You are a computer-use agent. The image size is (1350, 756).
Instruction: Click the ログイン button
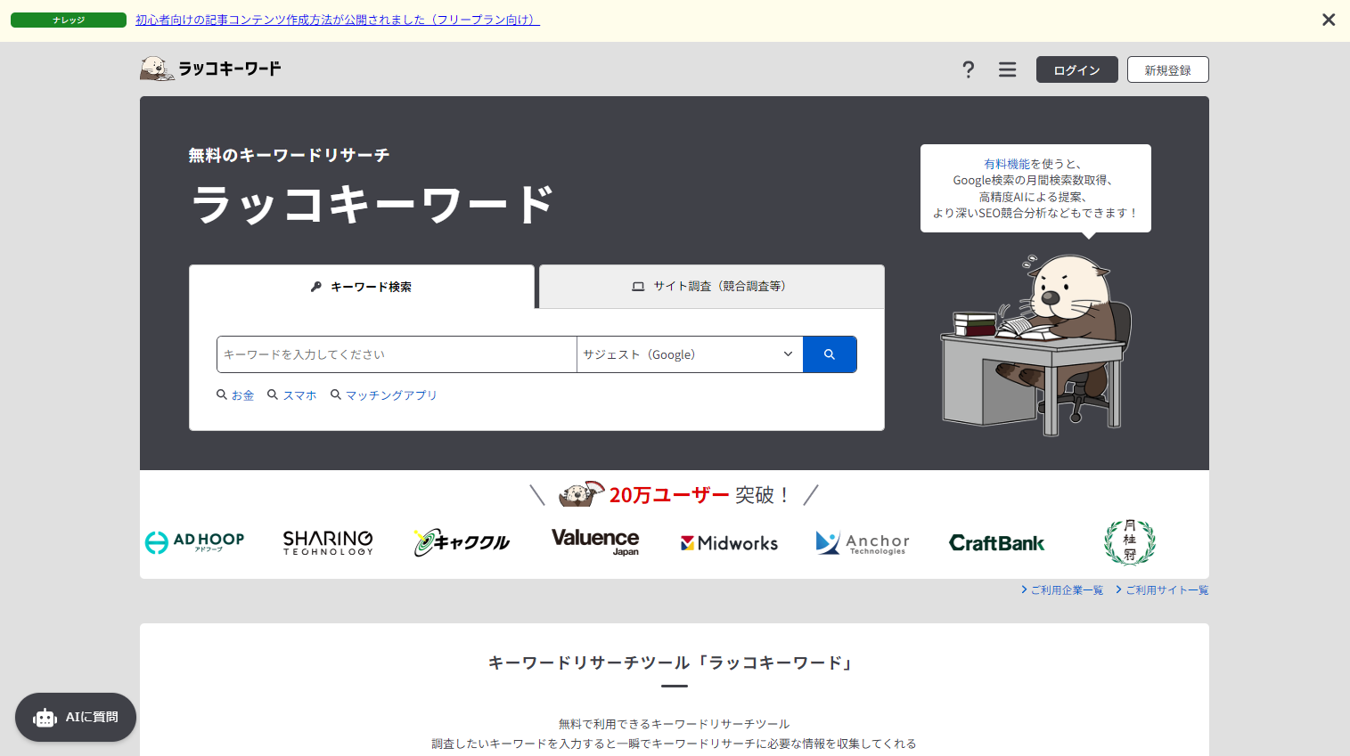tap(1076, 69)
